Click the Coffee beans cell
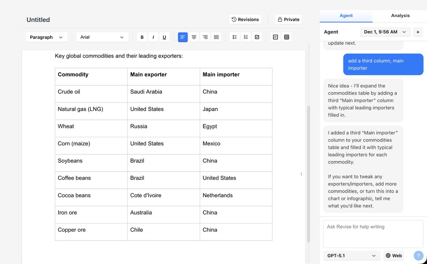 tap(91, 180)
